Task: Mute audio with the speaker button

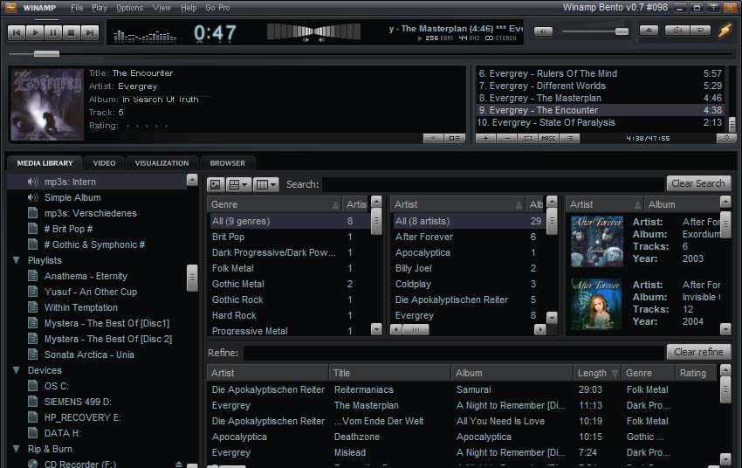Action: [x=543, y=31]
